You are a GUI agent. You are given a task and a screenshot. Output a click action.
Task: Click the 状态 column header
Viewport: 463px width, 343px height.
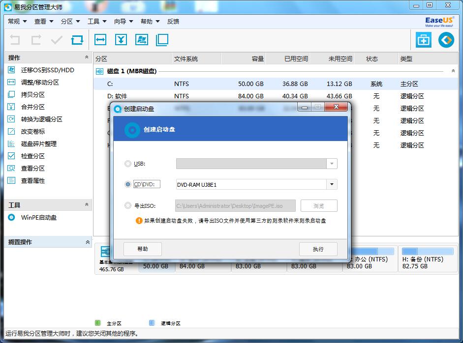tap(376, 58)
